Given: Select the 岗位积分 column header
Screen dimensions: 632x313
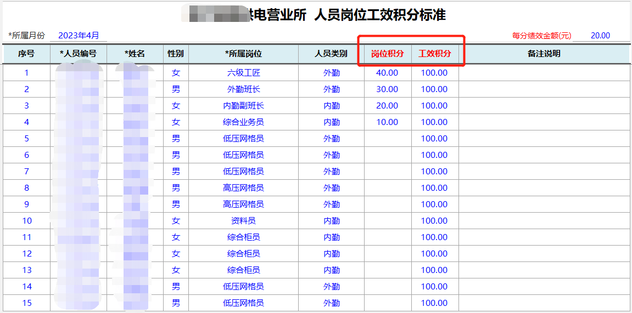Looking at the screenshot, I should [x=387, y=54].
